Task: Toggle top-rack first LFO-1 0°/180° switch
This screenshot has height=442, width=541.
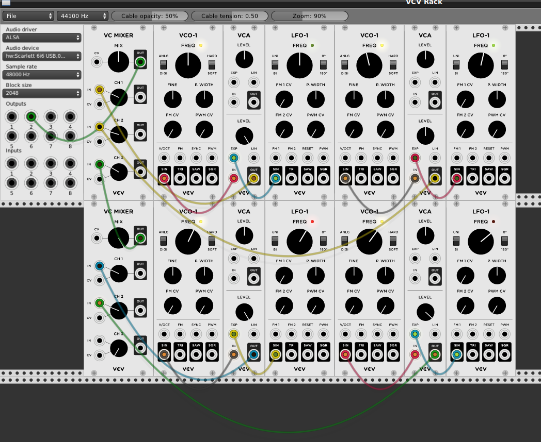Action: point(323,64)
